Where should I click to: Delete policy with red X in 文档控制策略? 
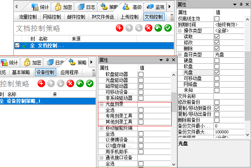coord(149,28)
